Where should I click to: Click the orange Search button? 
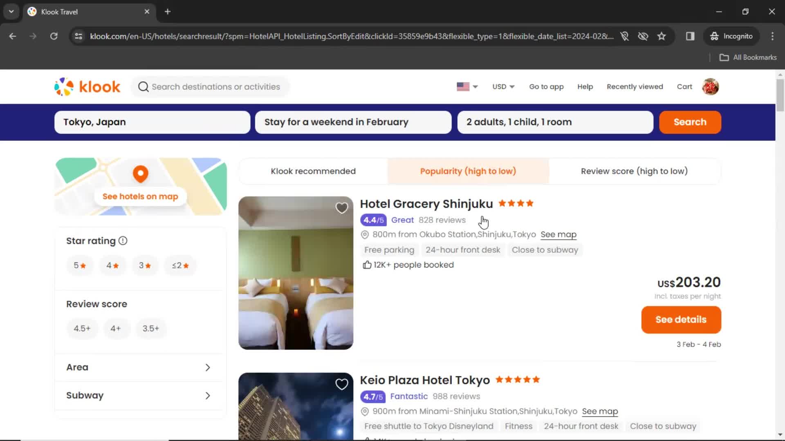690,122
